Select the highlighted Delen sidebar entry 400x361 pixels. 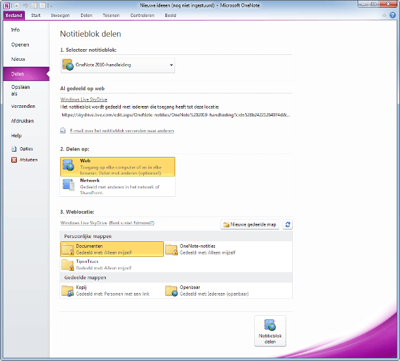click(x=26, y=74)
